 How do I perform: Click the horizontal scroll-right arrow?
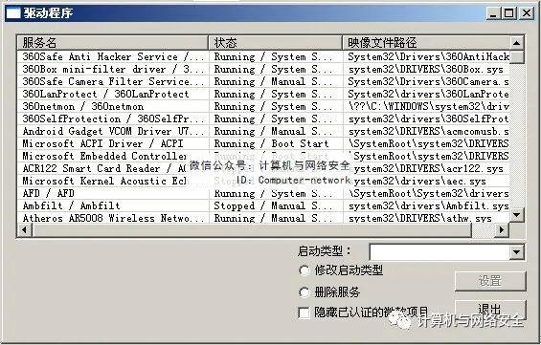tap(502, 229)
